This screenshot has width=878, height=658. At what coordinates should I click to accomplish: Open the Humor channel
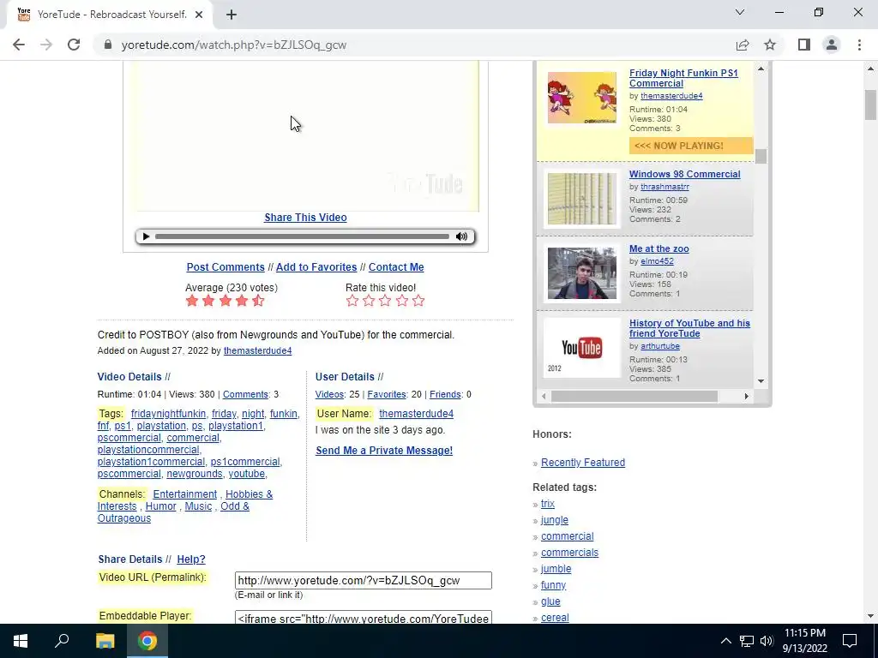click(x=160, y=506)
